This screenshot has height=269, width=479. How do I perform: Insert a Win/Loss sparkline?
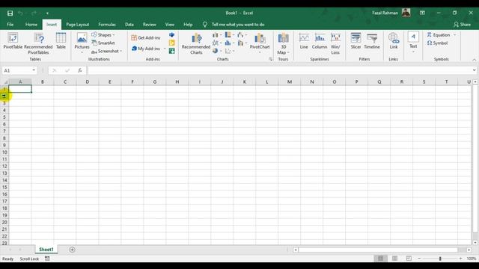pos(335,43)
